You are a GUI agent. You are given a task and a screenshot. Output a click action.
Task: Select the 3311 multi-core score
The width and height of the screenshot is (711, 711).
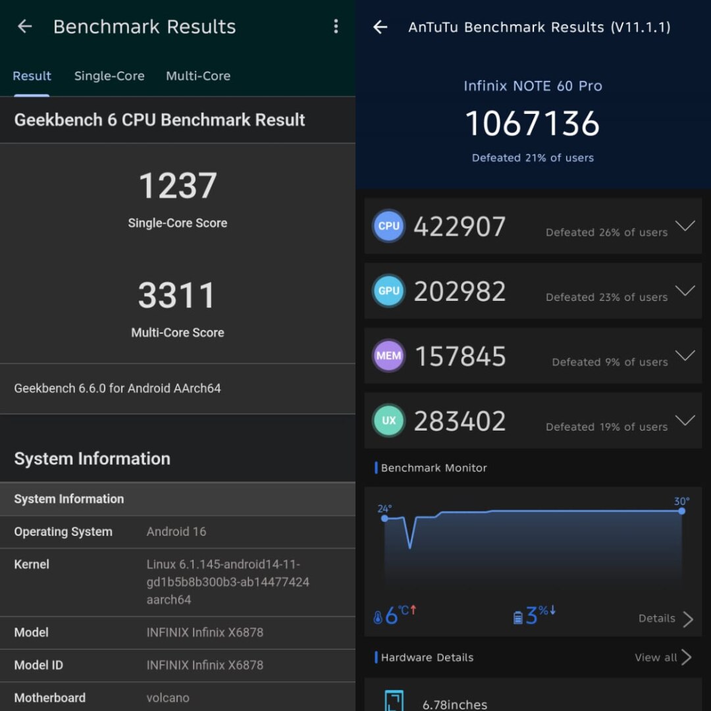[x=177, y=295]
